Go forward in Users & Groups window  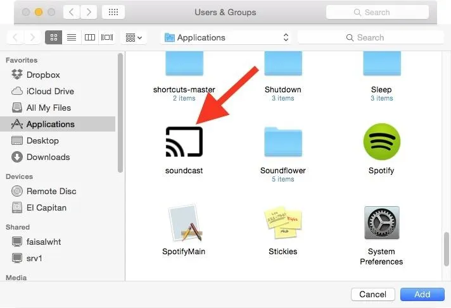[x=89, y=12]
